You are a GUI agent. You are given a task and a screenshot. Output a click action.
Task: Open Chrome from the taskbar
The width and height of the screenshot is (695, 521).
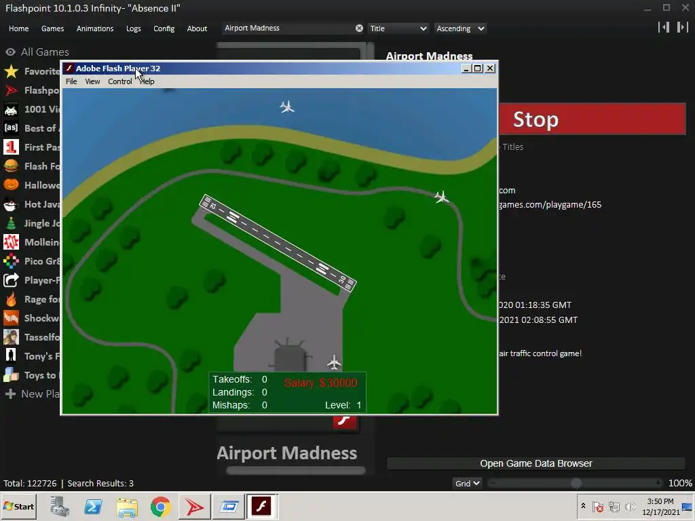[160, 506]
